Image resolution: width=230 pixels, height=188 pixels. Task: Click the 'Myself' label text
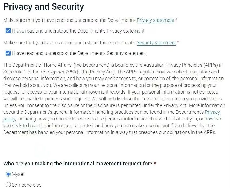coord(19,174)
